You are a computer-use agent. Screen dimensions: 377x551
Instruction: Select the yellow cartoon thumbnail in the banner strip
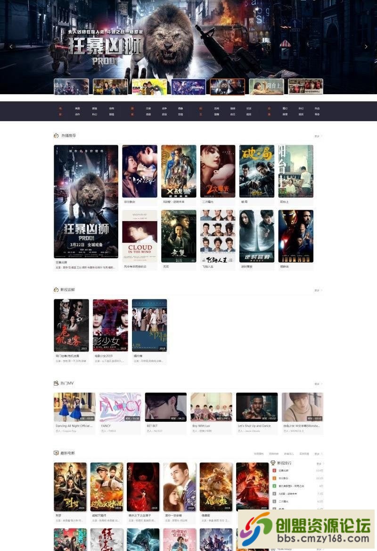coord(149,87)
